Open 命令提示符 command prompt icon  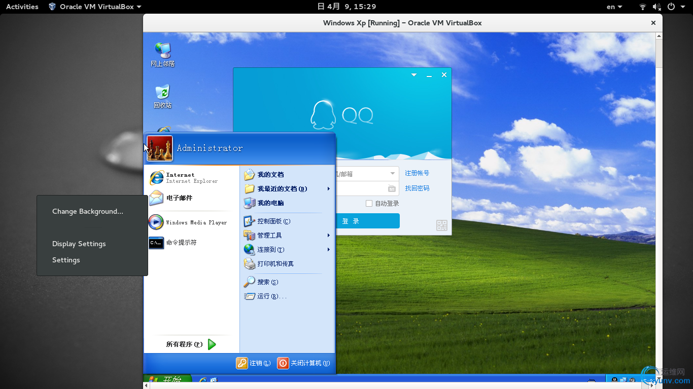156,243
